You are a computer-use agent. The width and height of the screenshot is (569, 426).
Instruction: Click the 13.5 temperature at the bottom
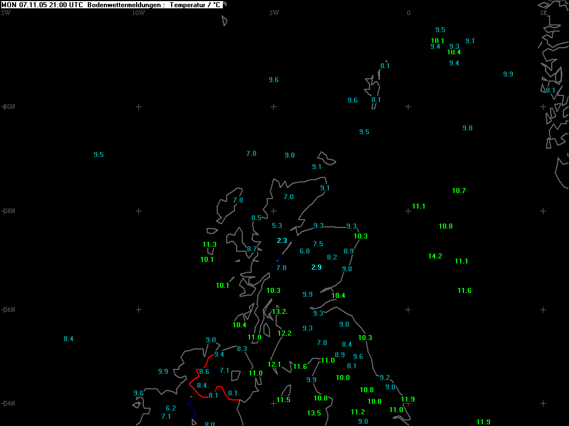pos(314,413)
